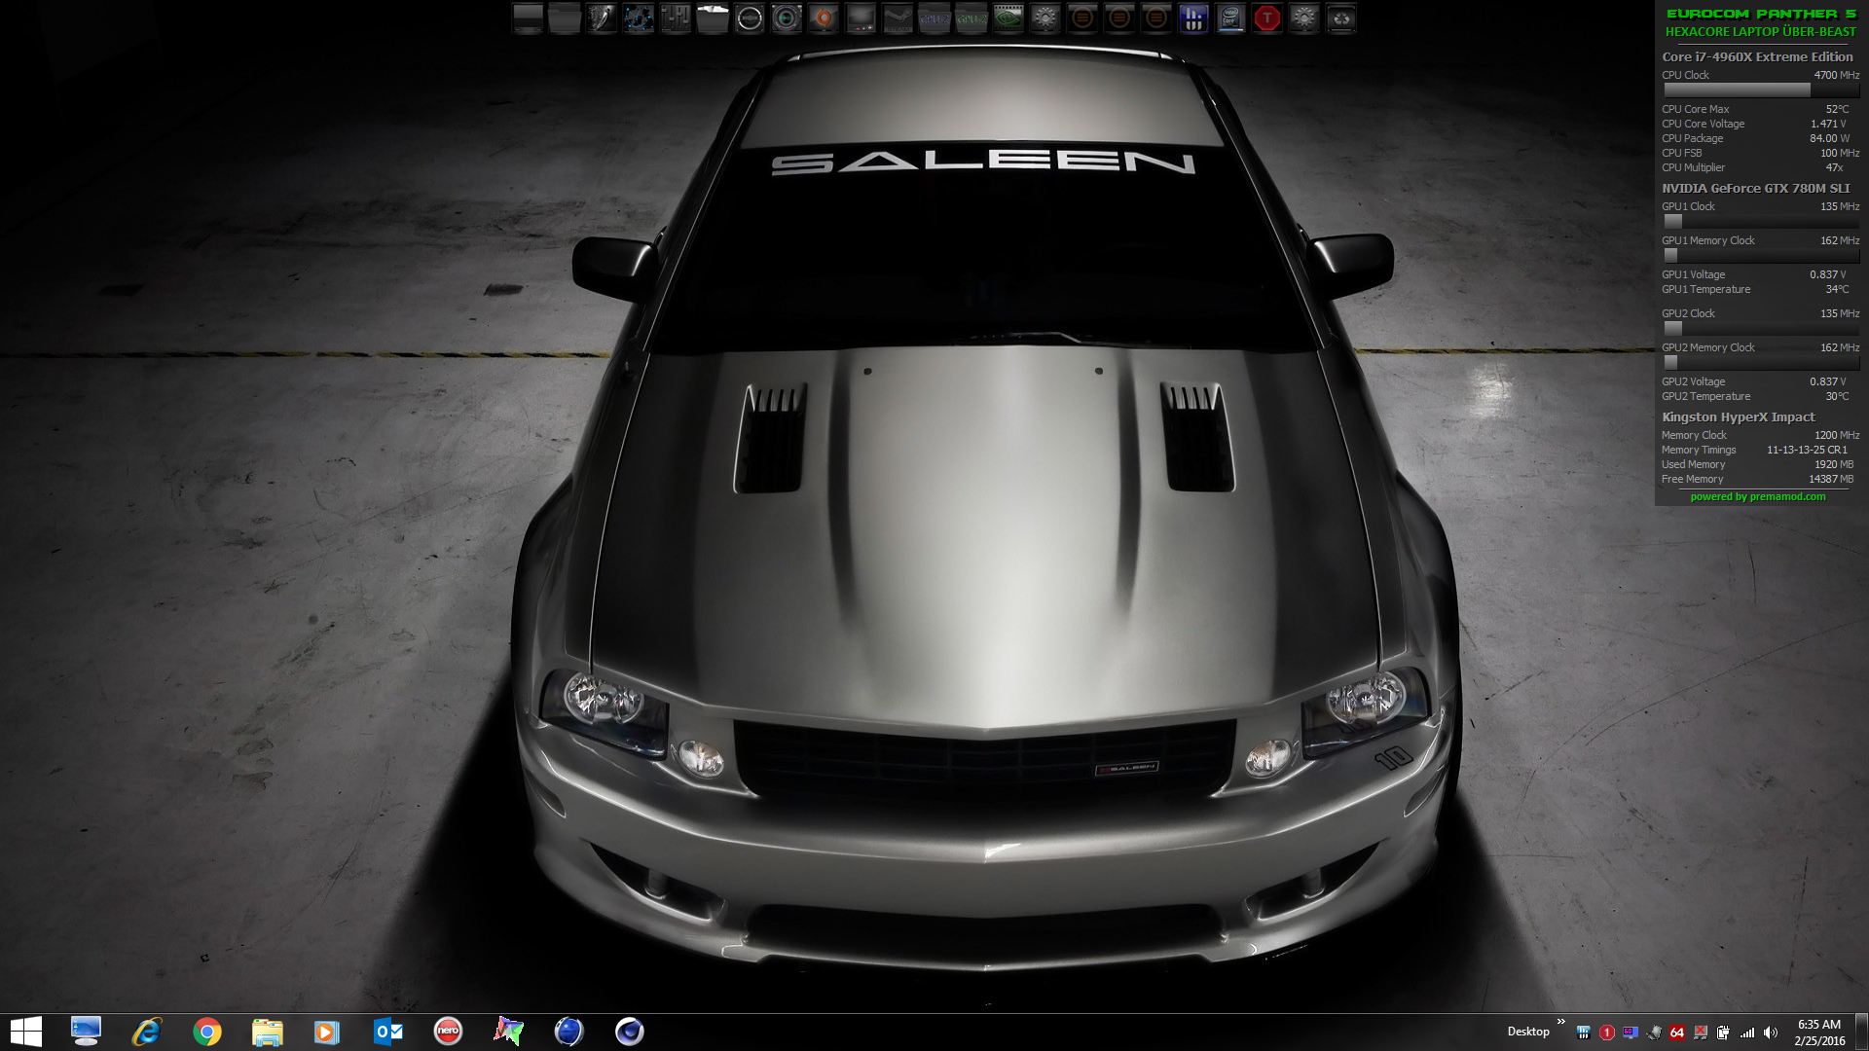Launch the blue bars XTU dock icon
1869x1051 pixels.
click(x=1193, y=18)
